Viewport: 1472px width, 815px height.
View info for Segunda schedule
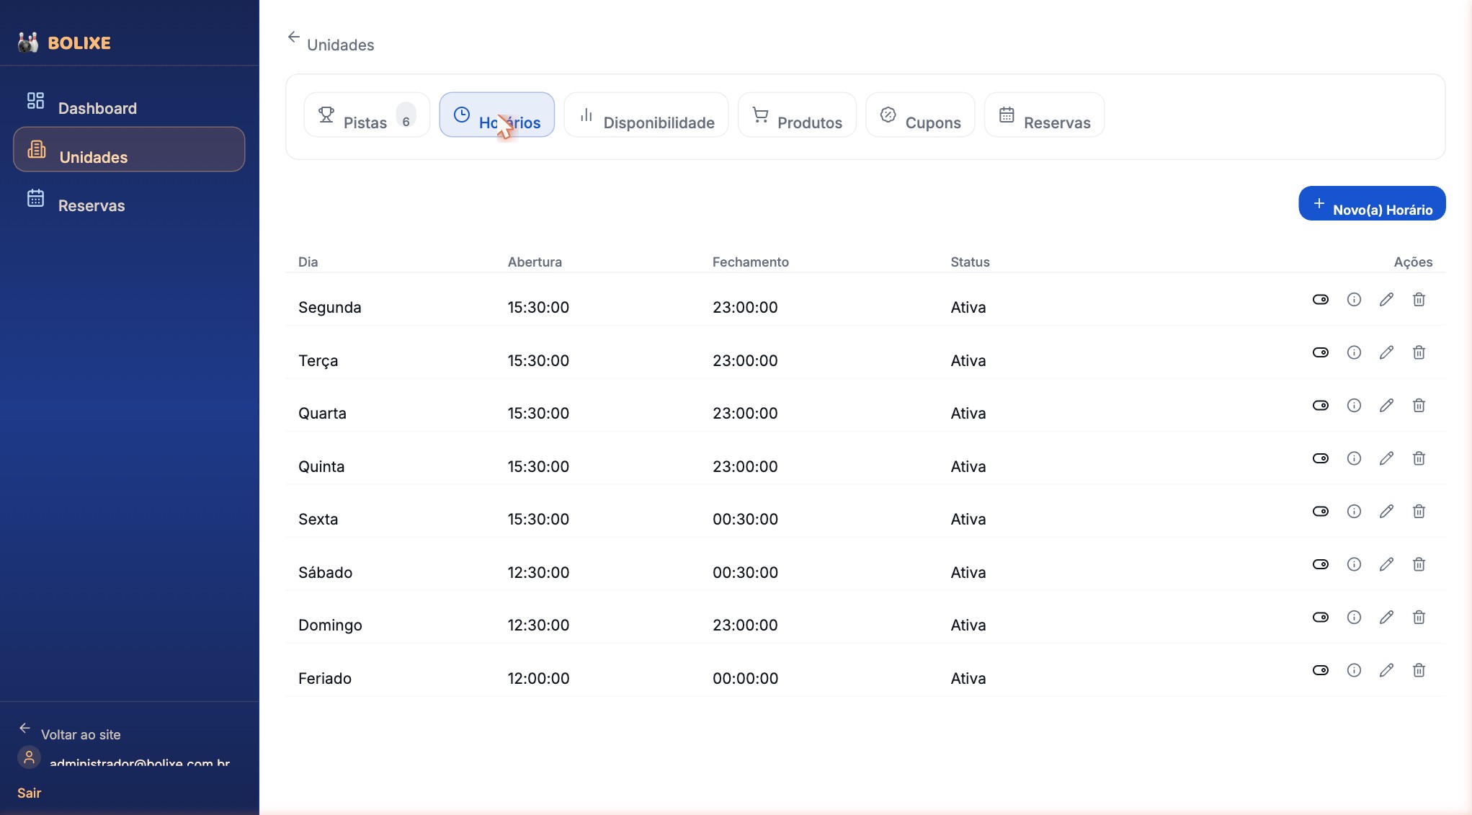[1354, 299]
